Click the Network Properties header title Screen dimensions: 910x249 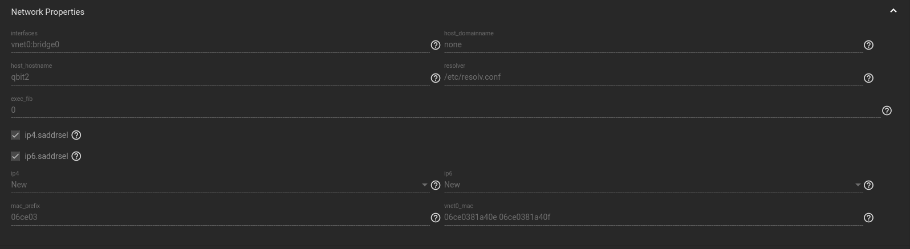coord(48,12)
